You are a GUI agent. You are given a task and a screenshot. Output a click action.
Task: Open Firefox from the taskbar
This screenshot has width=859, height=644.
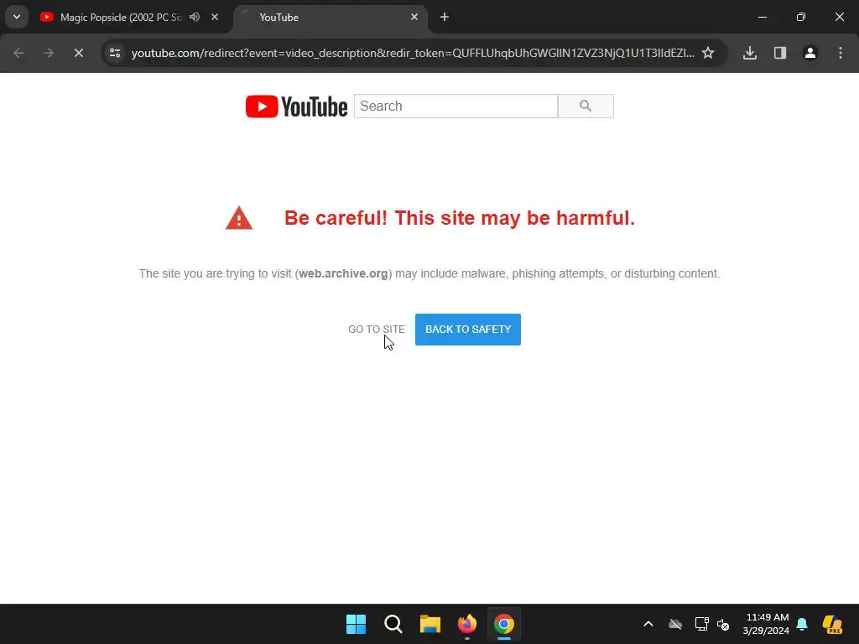click(x=466, y=624)
